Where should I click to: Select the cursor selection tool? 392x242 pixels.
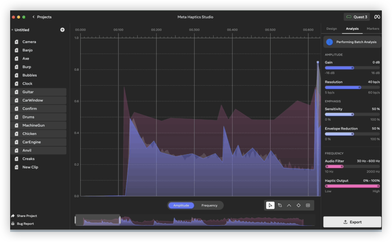coord(270,205)
